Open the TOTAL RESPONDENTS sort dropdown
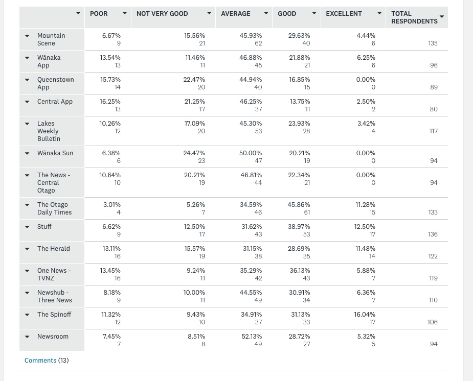 click(x=442, y=17)
